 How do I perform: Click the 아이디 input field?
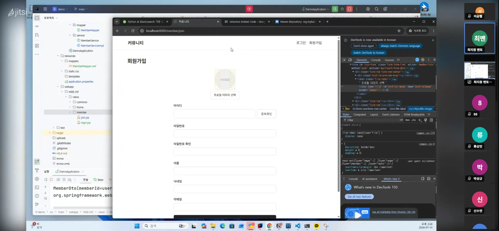click(214, 114)
